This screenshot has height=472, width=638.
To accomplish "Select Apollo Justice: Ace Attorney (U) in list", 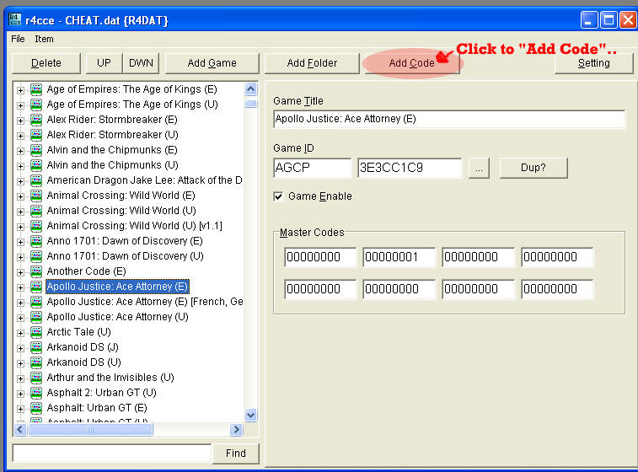I will (x=118, y=317).
